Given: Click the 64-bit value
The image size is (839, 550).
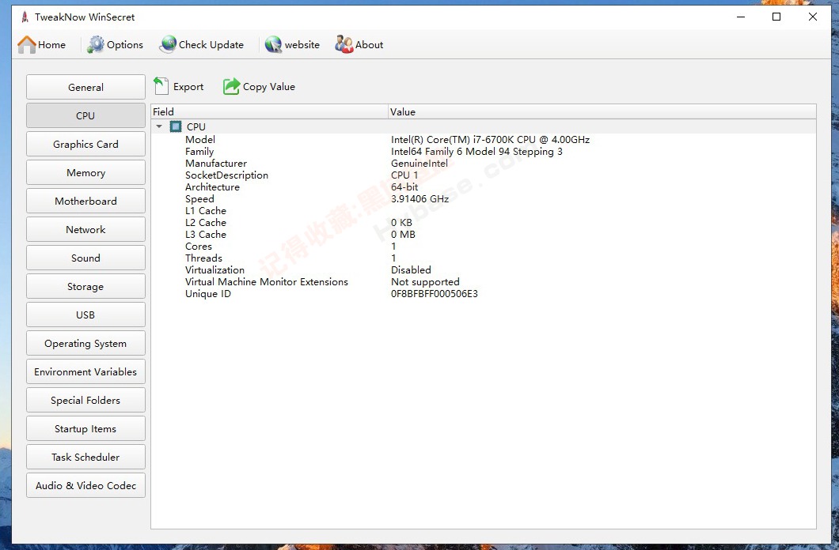Looking at the screenshot, I should pyautogui.click(x=404, y=187).
